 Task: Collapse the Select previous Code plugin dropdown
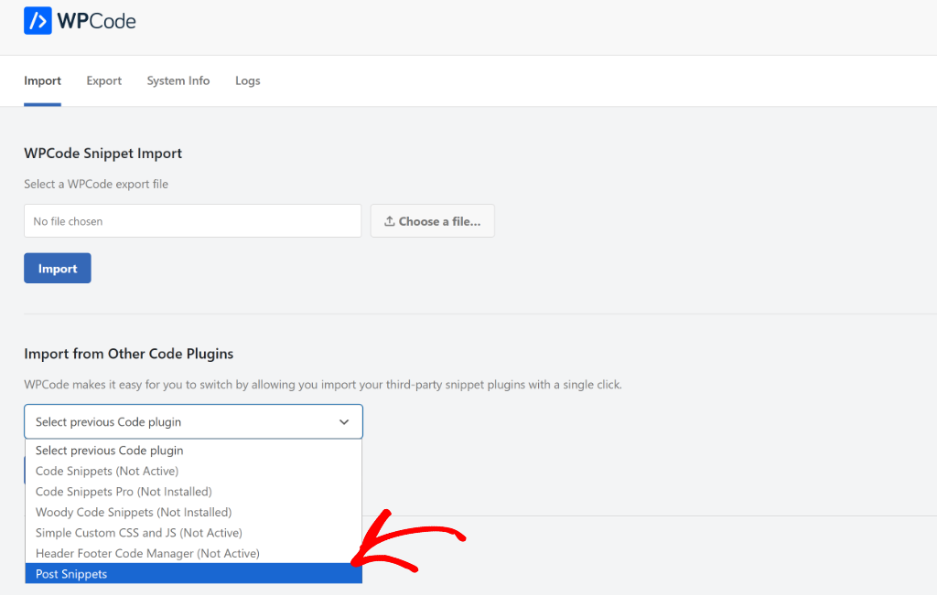(x=193, y=422)
